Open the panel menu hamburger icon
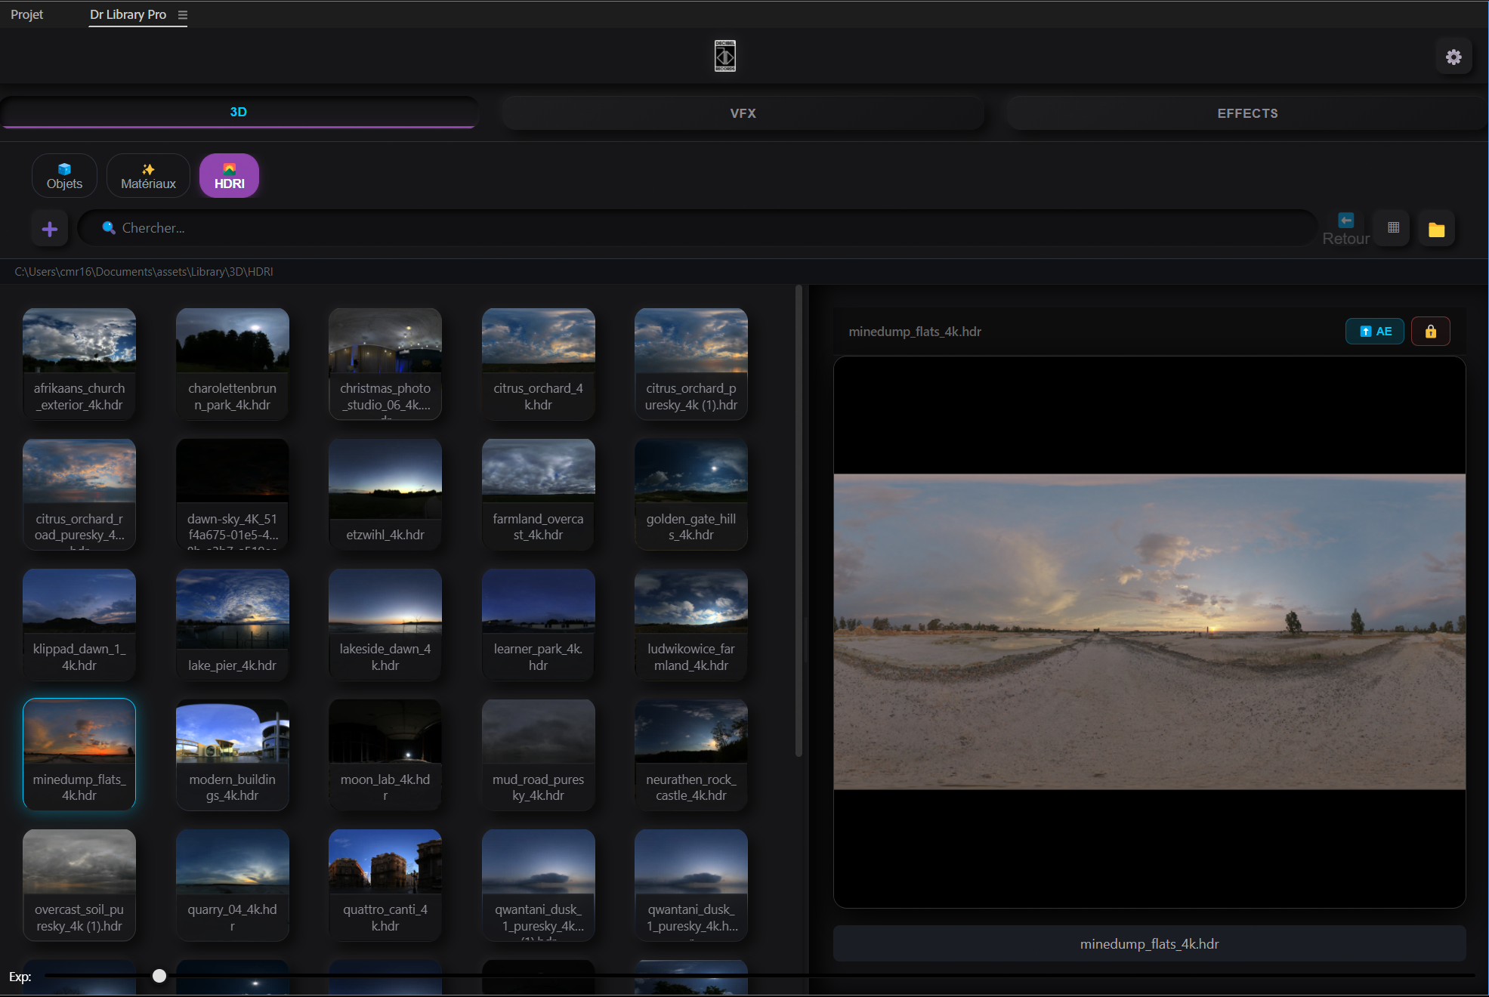 pyautogui.click(x=182, y=15)
